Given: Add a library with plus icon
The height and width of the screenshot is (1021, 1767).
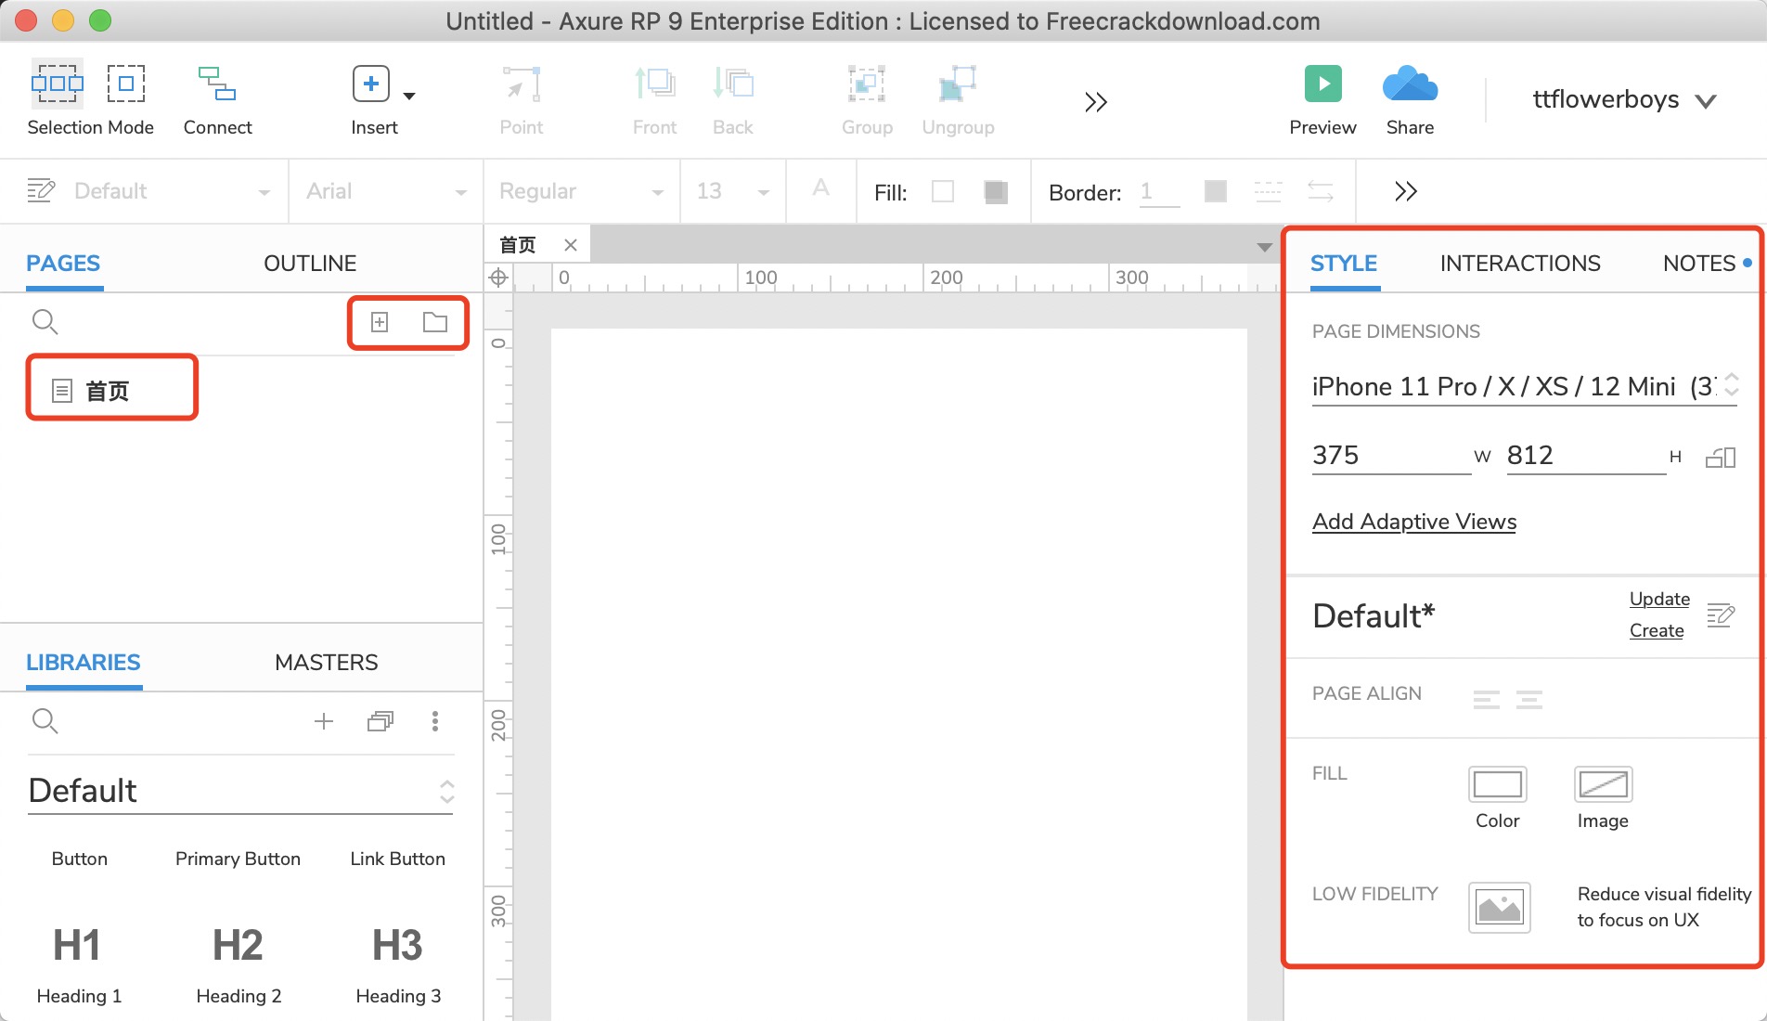Looking at the screenshot, I should [x=324, y=721].
